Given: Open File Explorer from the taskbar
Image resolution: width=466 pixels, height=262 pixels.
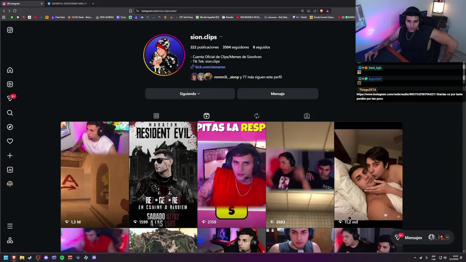Looking at the screenshot, I should [x=22, y=258].
